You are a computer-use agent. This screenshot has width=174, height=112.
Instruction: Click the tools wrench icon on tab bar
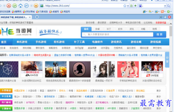coord(161,17)
